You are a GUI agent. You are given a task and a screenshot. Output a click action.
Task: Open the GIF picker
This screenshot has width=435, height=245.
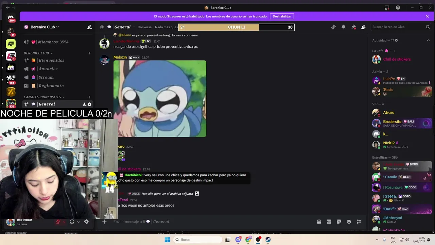pyautogui.click(x=329, y=222)
